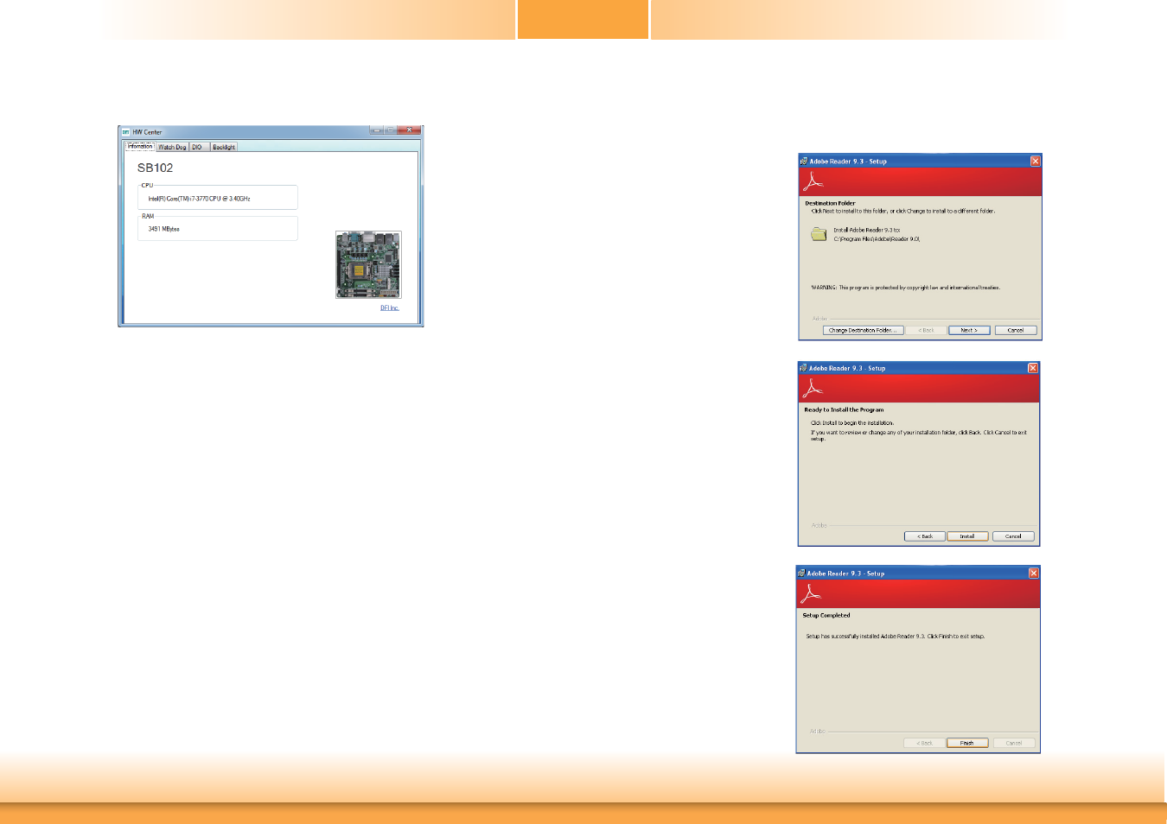Click the 3491 MBytes RAM value

(163, 229)
